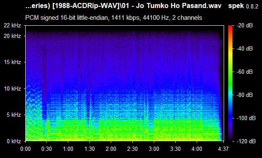262x158 pixels.
Task: Click the -60 dB legend label
Action: pyautogui.click(x=245, y=72)
